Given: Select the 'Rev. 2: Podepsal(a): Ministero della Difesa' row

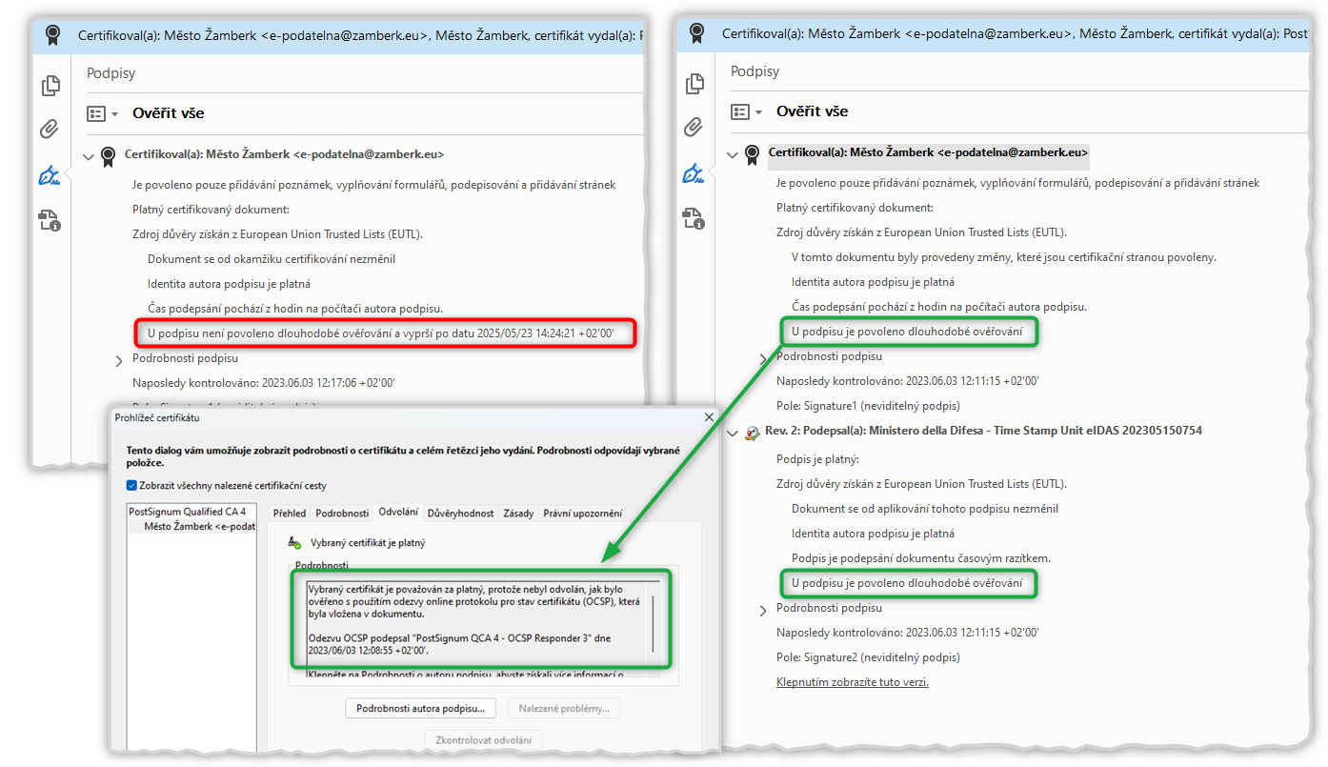Looking at the screenshot, I should (983, 431).
